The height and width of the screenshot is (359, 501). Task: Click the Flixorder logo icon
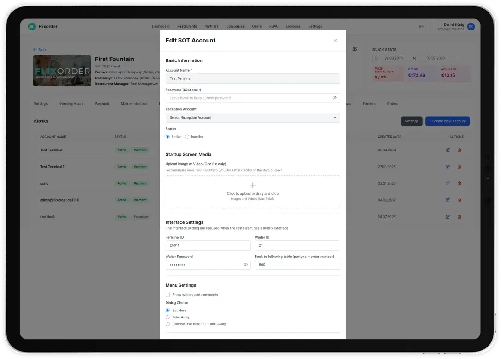pyautogui.click(x=32, y=27)
